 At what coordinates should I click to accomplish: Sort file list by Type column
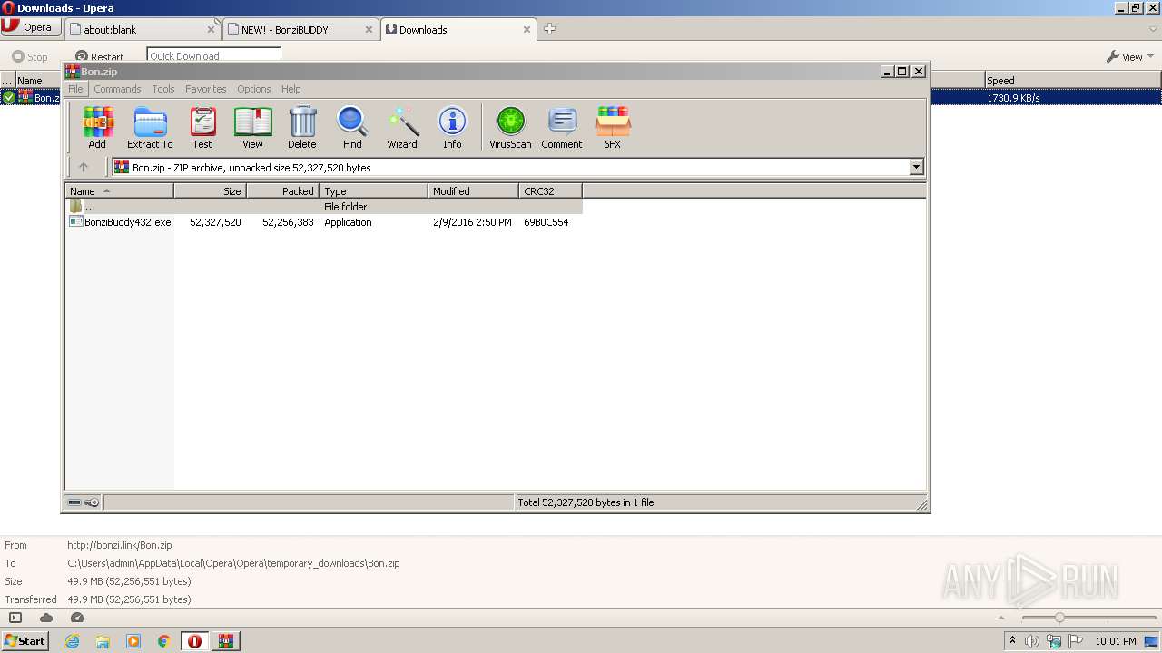coord(373,191)
